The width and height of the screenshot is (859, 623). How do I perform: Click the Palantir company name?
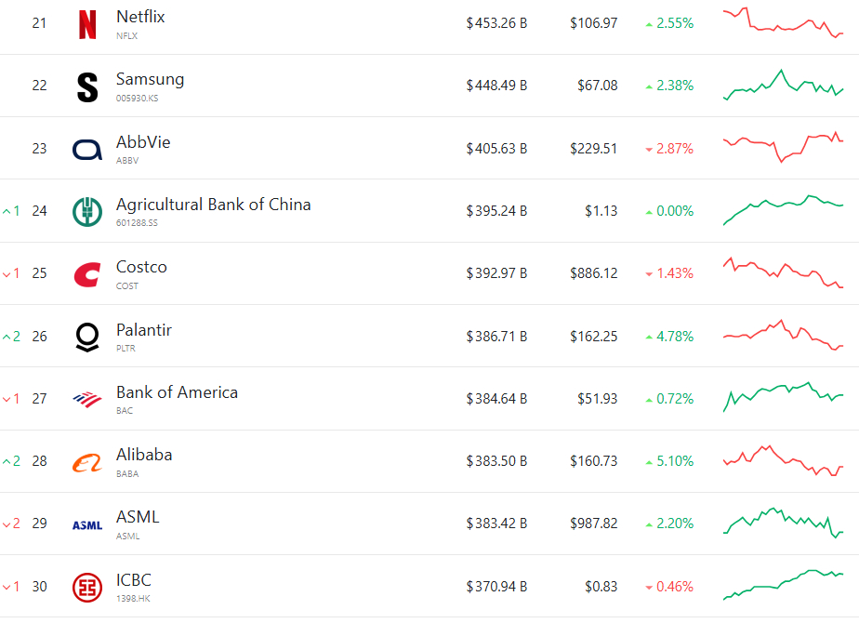click(144, 330)
